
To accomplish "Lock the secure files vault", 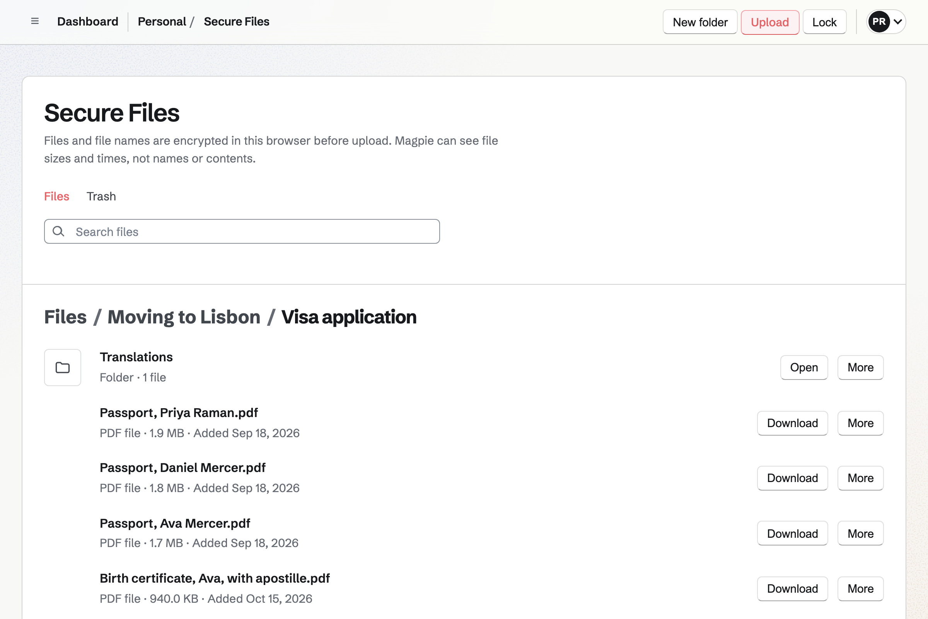I will point(824,22).
